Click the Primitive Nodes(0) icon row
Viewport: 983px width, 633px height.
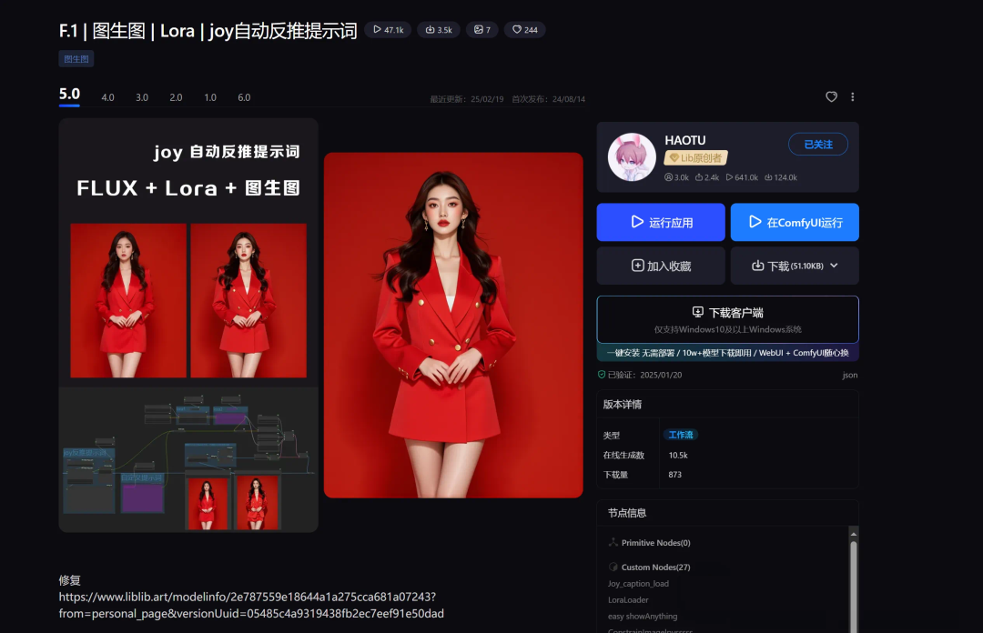(x=650, y=543)
